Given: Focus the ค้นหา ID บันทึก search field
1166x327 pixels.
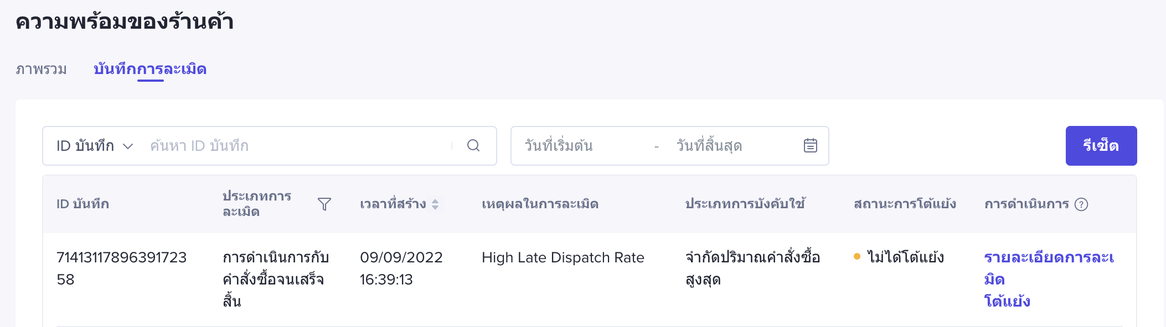Looking at the screenshot, I should [x=299, y=146].
